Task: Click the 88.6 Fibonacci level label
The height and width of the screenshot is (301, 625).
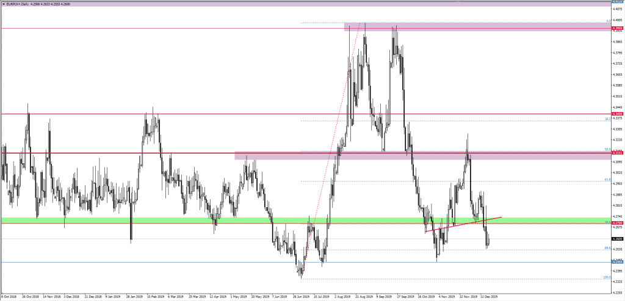Action: tap(607, 248)
